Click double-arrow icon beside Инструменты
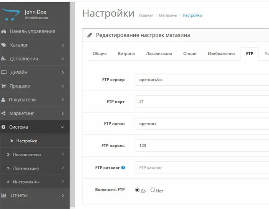 point(8,182)
